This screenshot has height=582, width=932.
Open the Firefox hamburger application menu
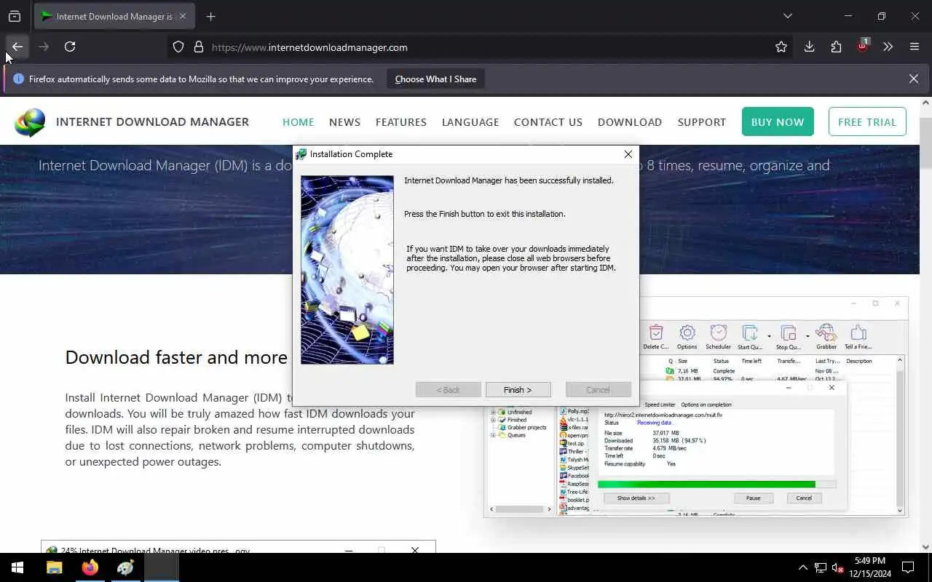(915, 47)
